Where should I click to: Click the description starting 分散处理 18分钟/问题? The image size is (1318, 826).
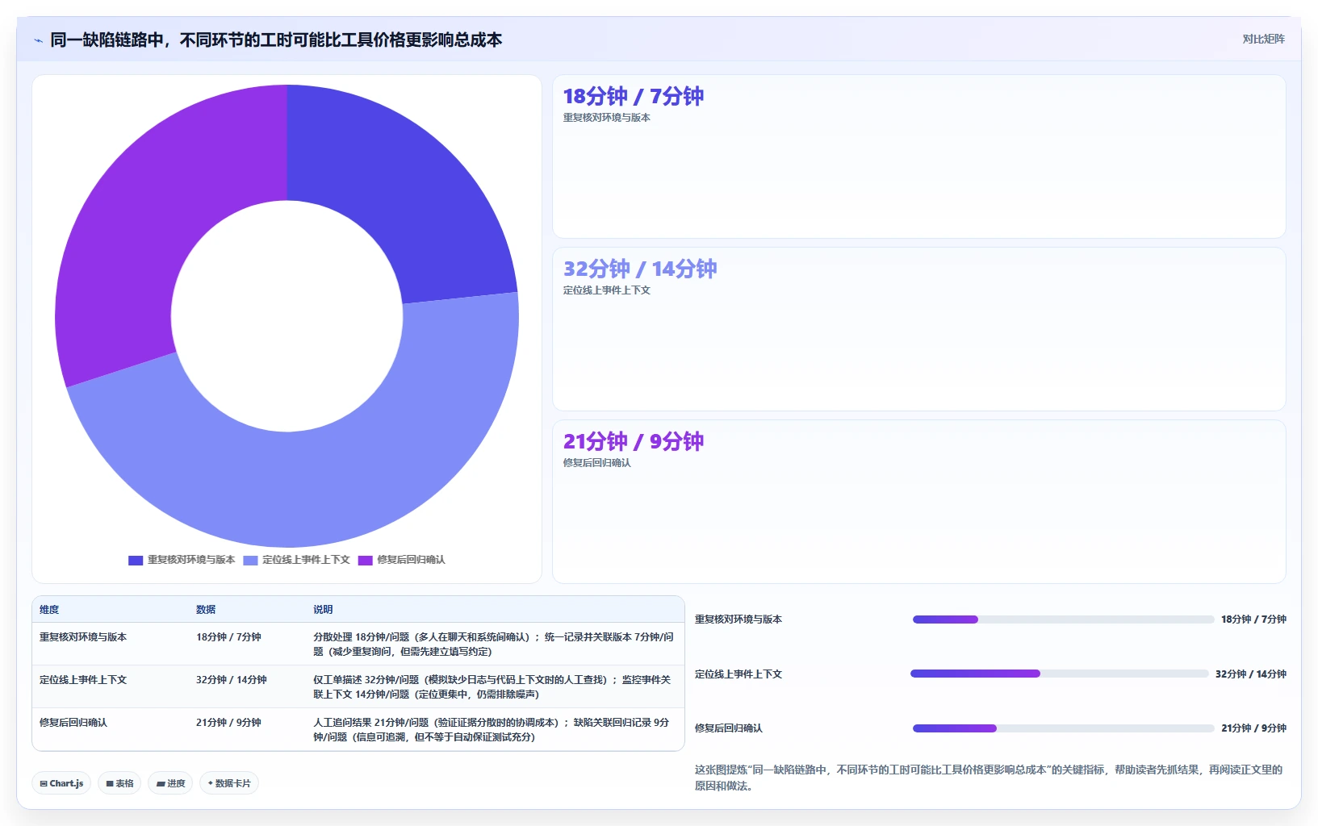click(493, 645)
